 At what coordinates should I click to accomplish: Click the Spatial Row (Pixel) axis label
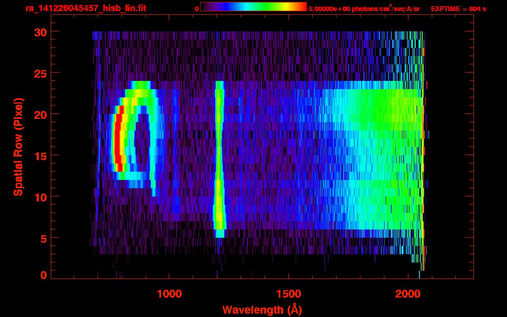pos(18,147)
